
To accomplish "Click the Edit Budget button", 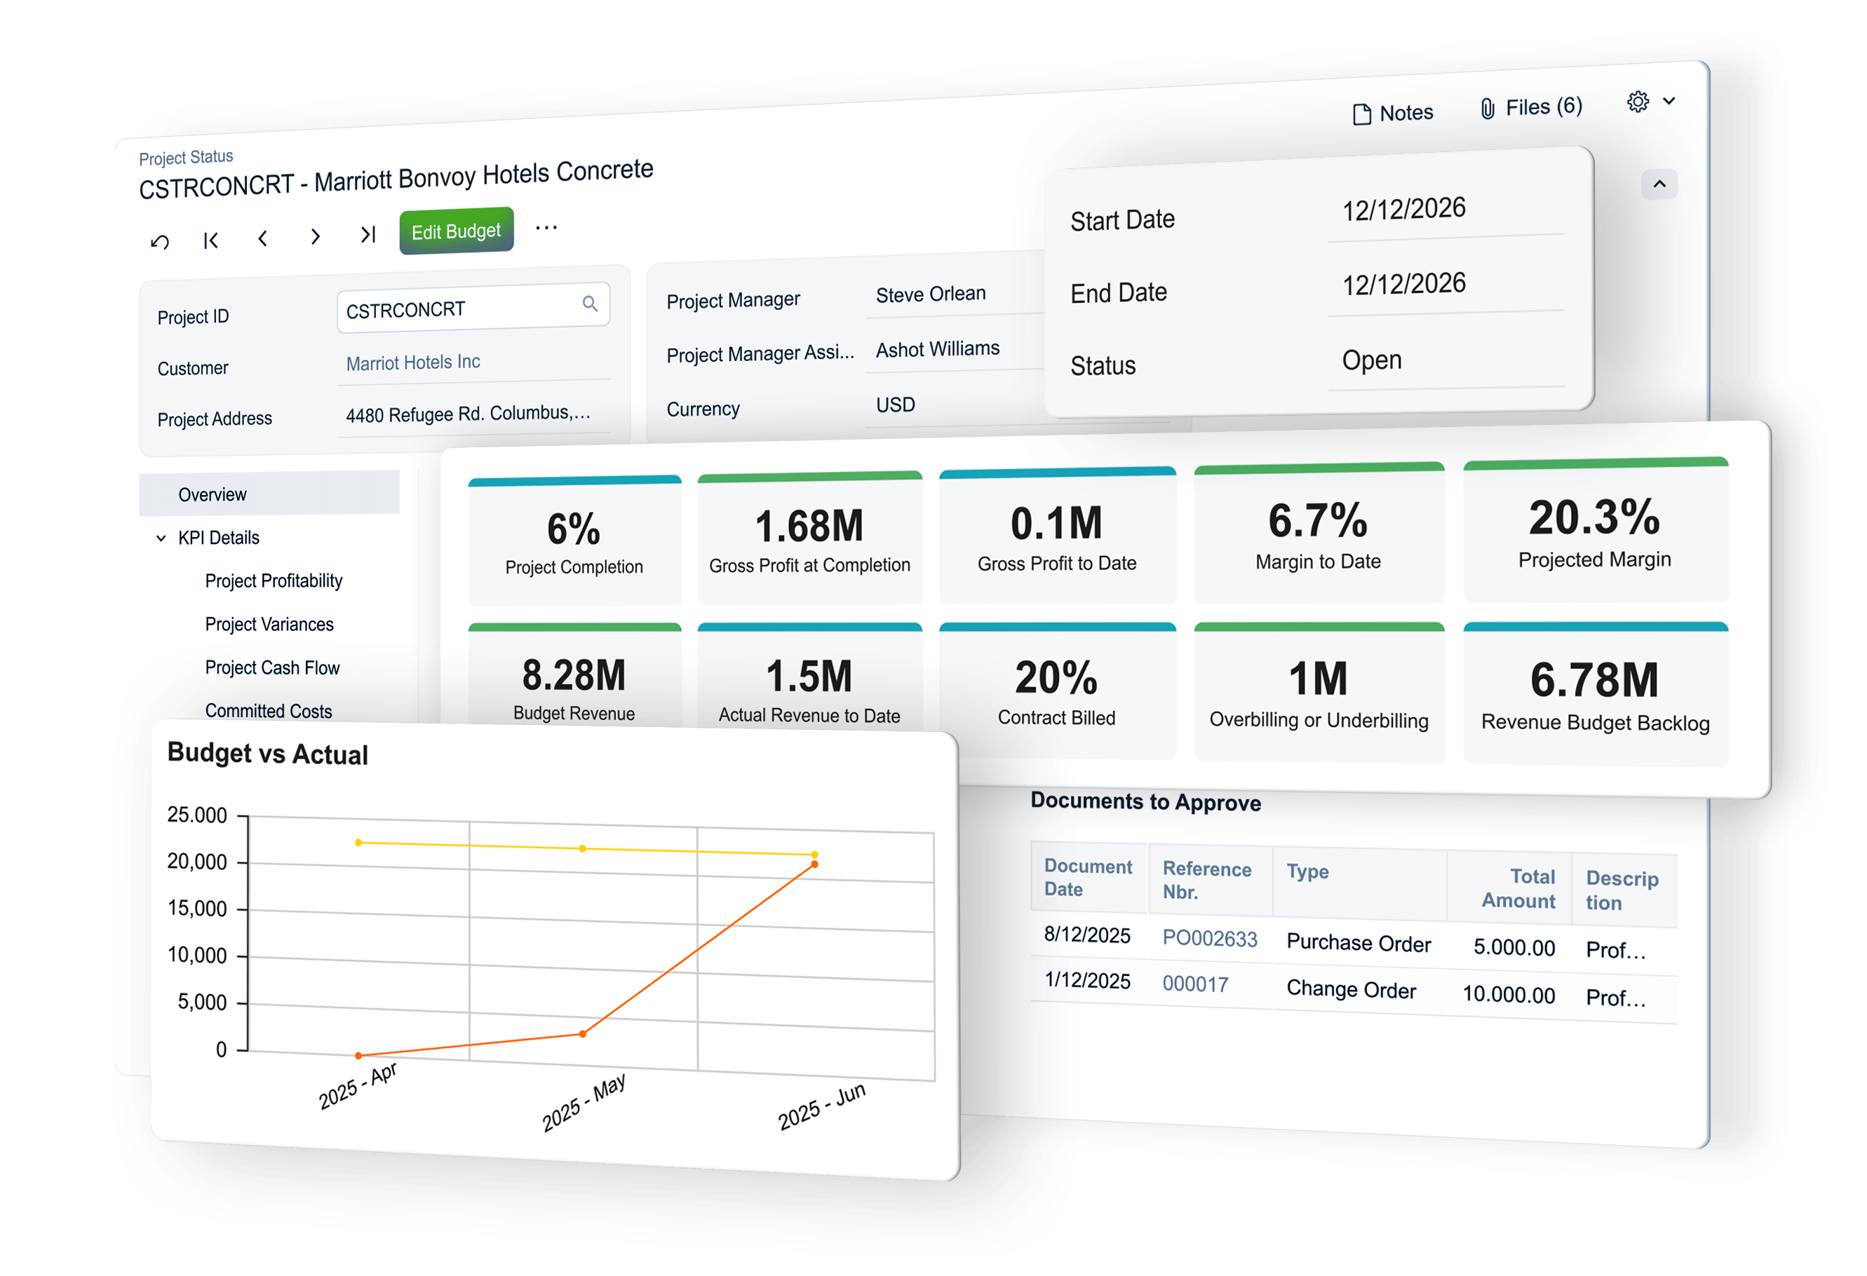I will (455, 232).
